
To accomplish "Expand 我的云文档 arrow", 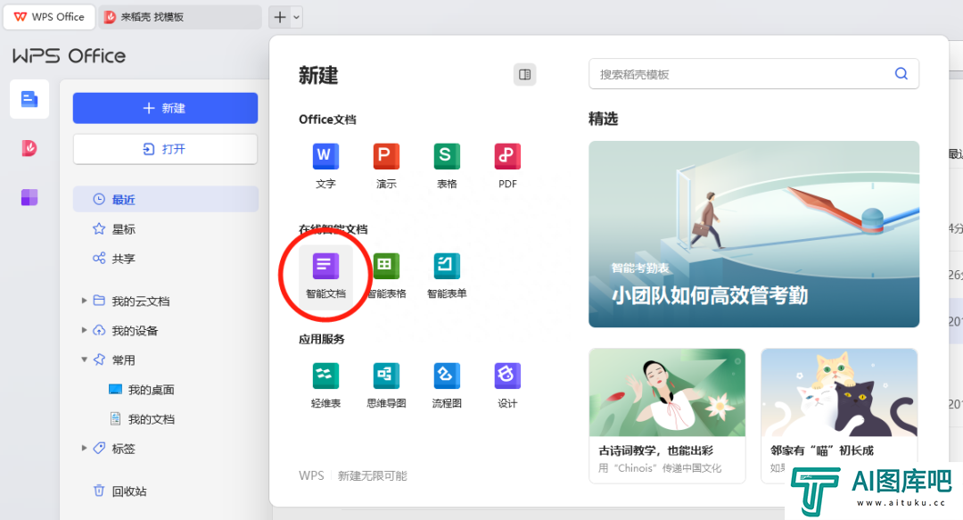I will click(84, 301).
